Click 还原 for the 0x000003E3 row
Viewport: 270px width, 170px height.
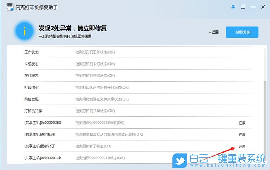point(242,123)
